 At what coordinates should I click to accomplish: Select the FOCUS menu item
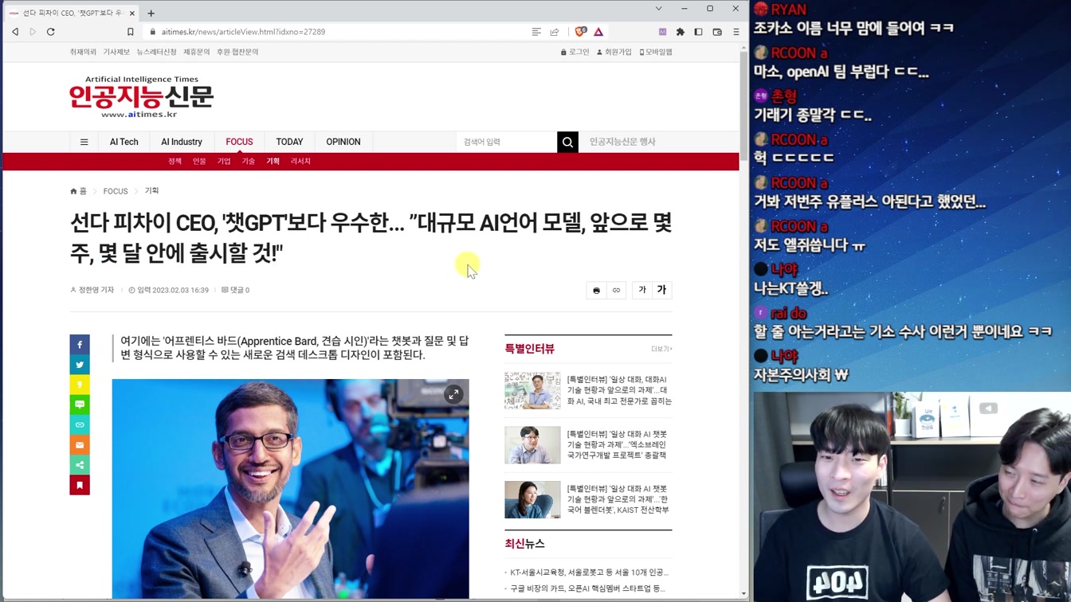click(239, 142)
